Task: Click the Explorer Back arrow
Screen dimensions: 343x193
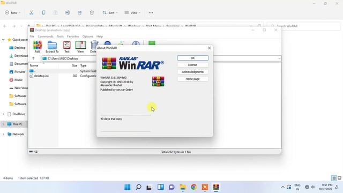Action: point(5,26)
